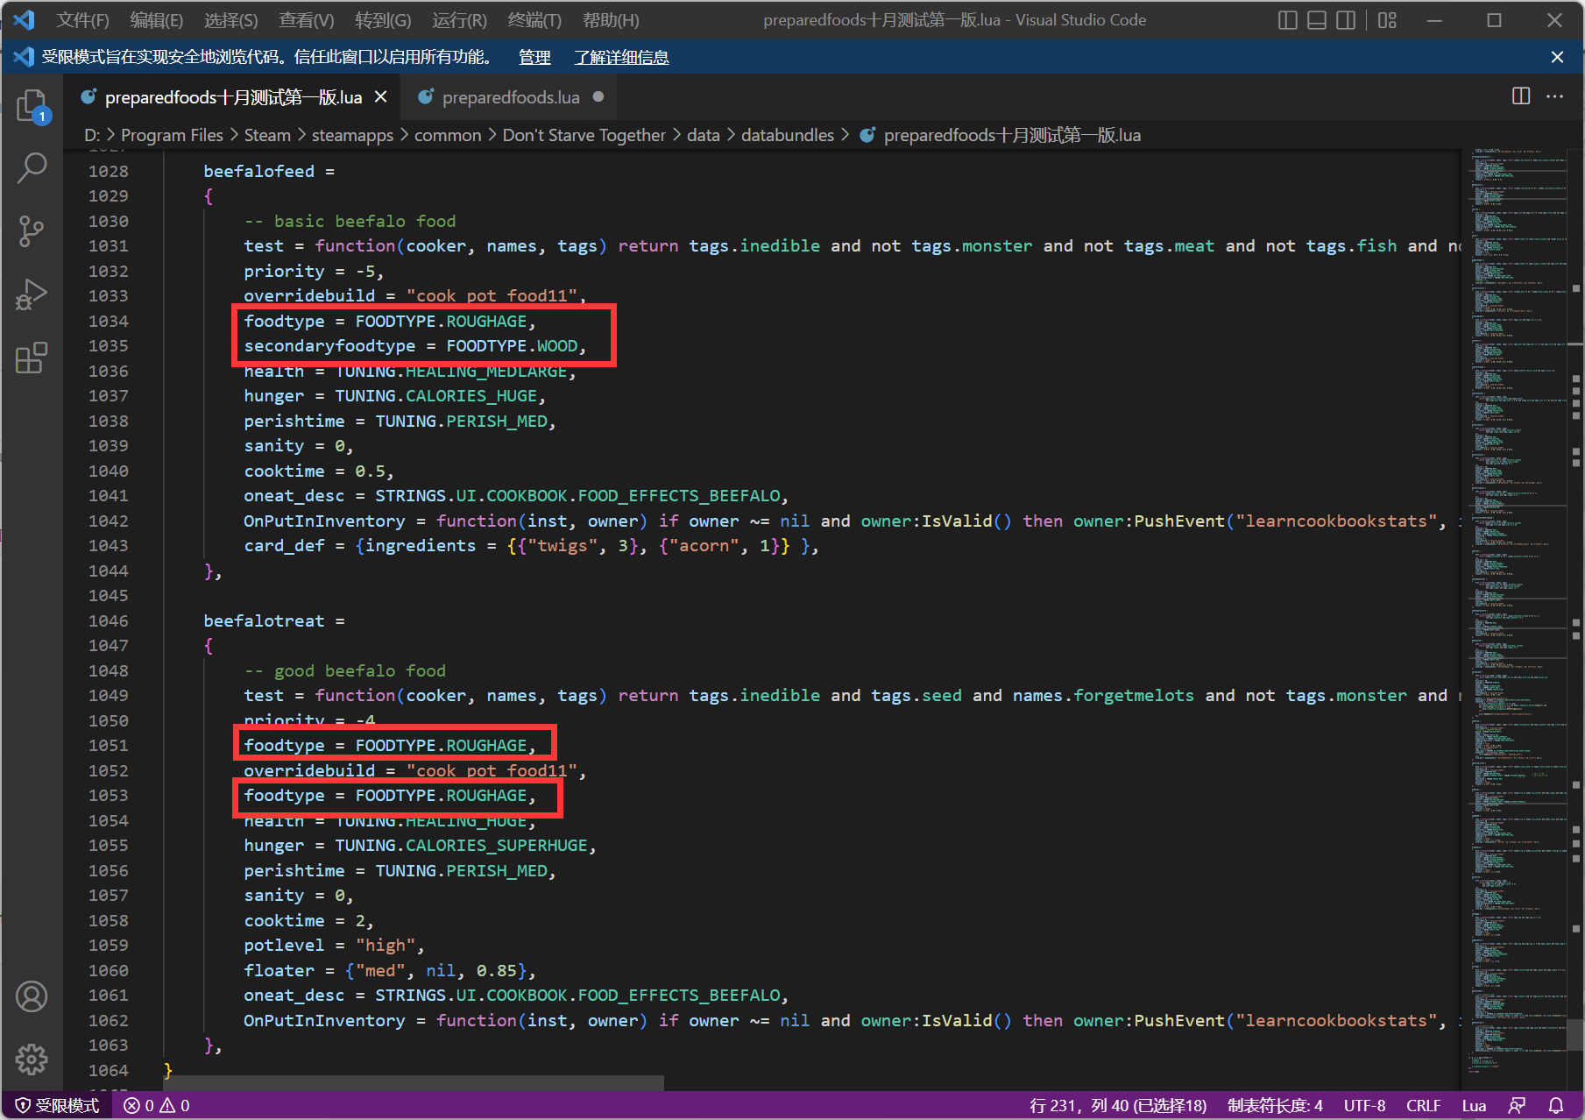Change the CRLF line ending selector
The width and height of the screenshot is (1585, 1120).
click(1423, 1105)
